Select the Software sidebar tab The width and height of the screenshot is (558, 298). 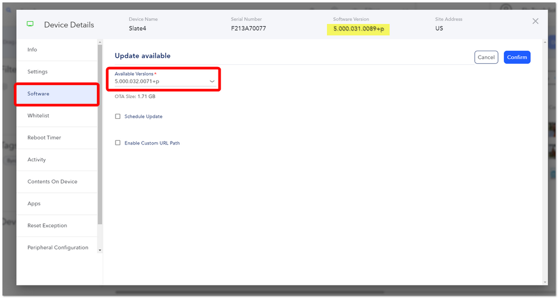57,94
